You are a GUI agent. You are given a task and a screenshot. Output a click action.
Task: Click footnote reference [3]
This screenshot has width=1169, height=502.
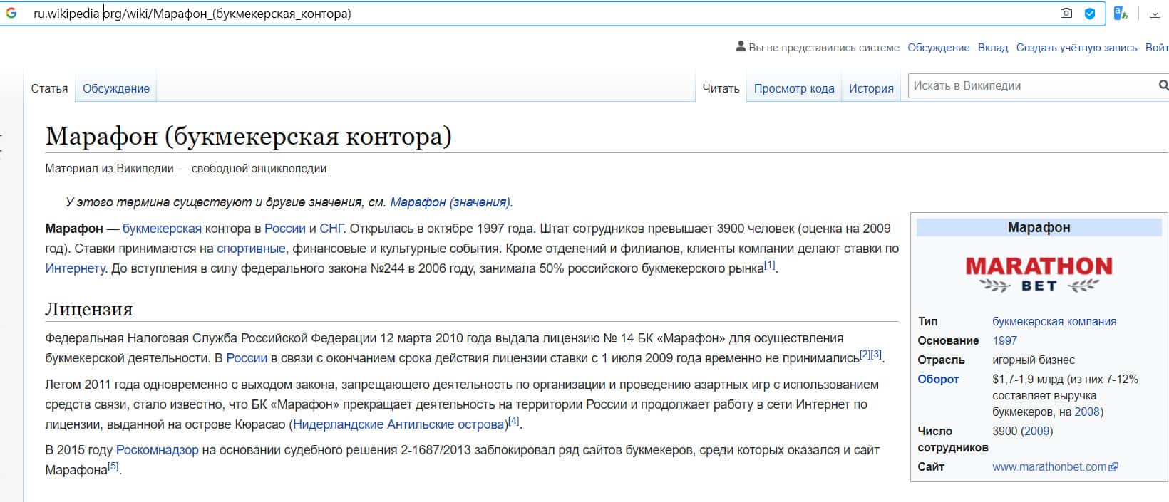876,354
